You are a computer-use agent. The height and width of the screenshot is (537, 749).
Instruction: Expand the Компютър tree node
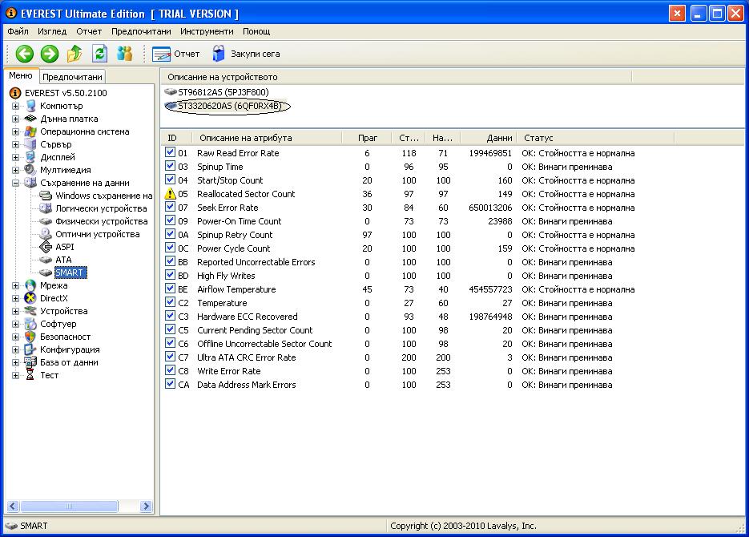click(15, 106)
